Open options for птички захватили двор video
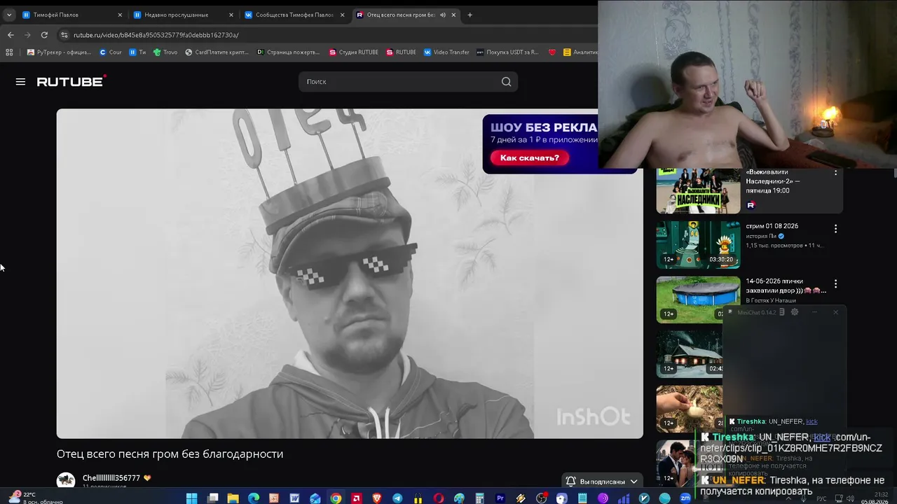The image size is (897, 504). point(835,284)
